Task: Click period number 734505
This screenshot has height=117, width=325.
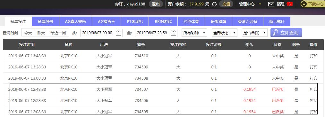Action: tap(141, 112)
